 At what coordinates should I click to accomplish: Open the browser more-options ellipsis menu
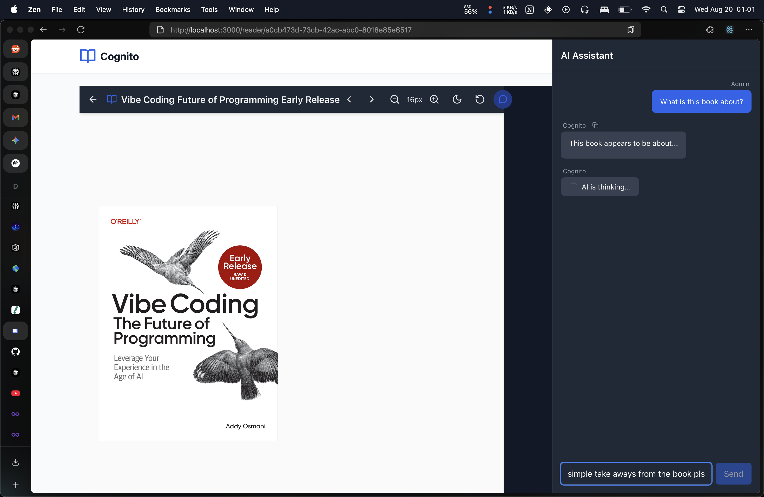[749, 30]
